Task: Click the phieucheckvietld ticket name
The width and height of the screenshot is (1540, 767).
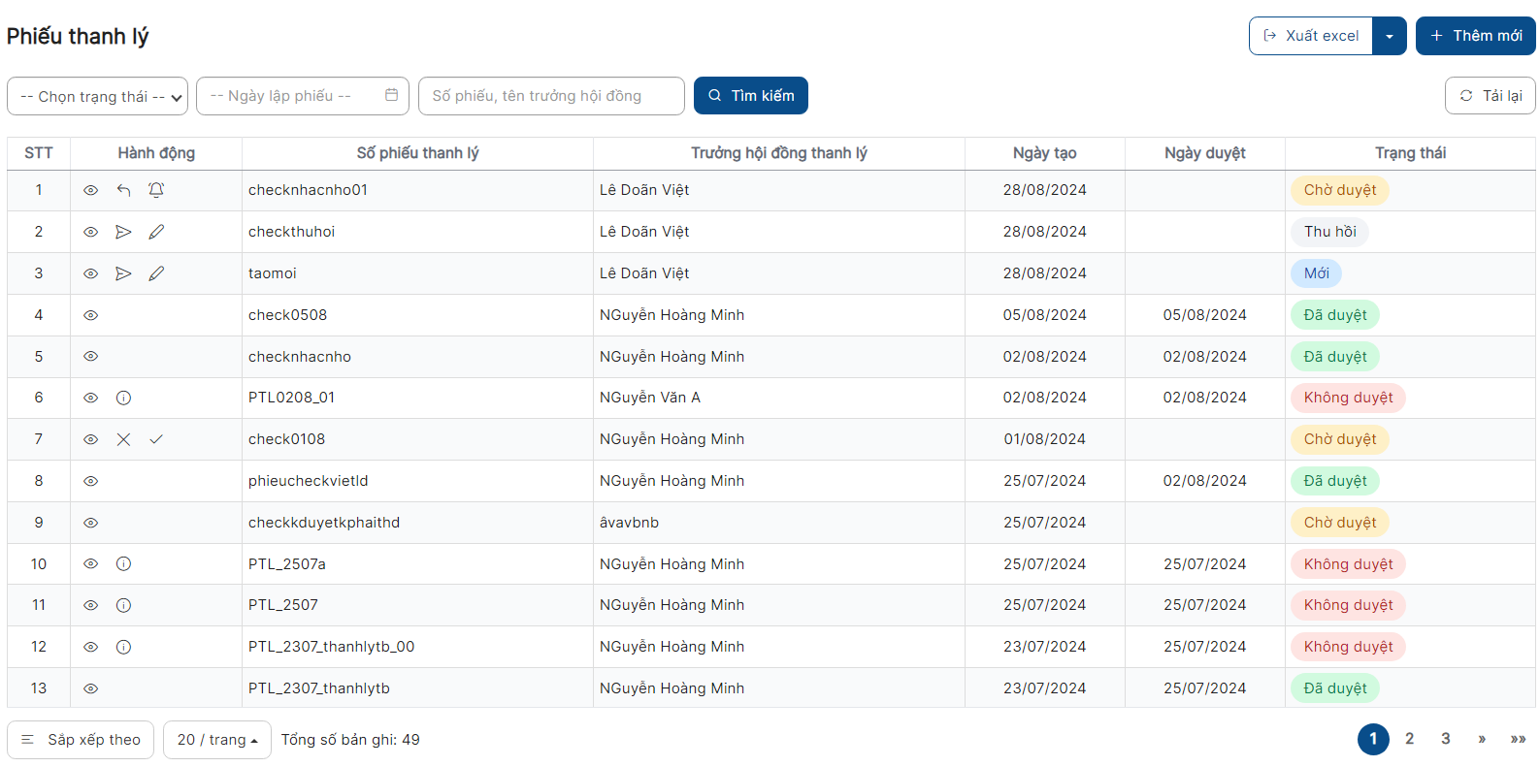Action: (x=308, y=481)
